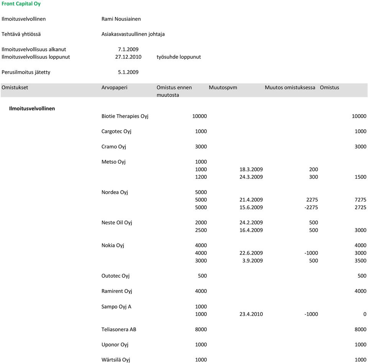Click the Metso change date 24.3.2009

point(251,177)
